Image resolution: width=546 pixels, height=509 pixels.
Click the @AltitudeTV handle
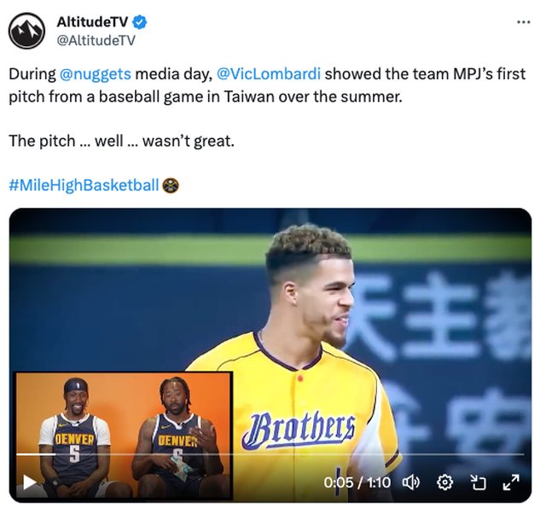click(96, 40)
